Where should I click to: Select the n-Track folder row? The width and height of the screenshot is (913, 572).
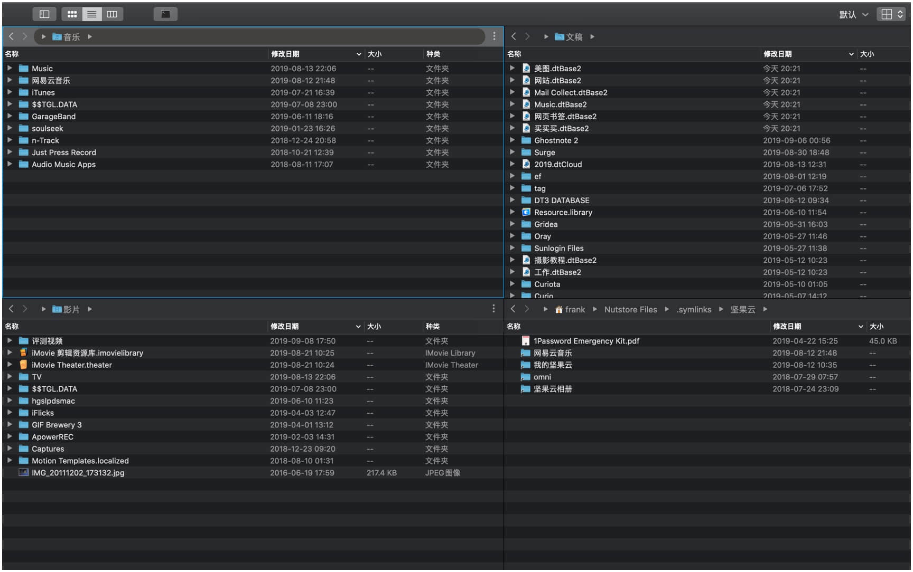(253, 140)
